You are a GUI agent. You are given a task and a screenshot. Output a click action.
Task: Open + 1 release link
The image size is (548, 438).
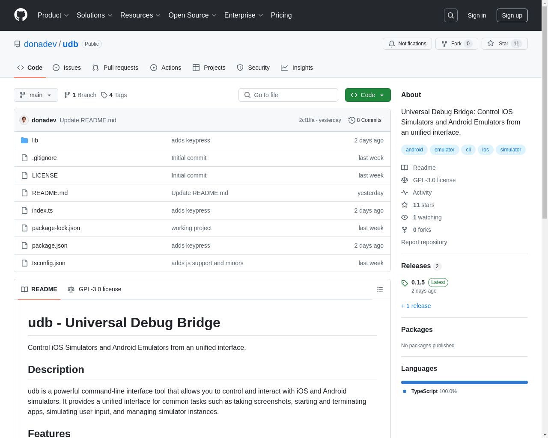[416, 306]
